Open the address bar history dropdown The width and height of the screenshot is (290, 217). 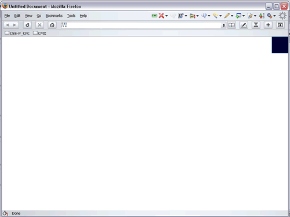coord(224,25)
